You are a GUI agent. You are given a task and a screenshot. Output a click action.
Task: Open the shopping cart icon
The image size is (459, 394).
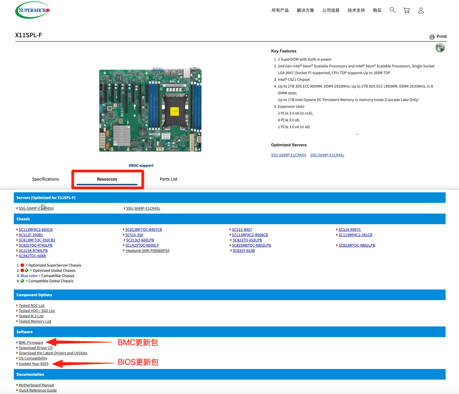click(407, 10)
